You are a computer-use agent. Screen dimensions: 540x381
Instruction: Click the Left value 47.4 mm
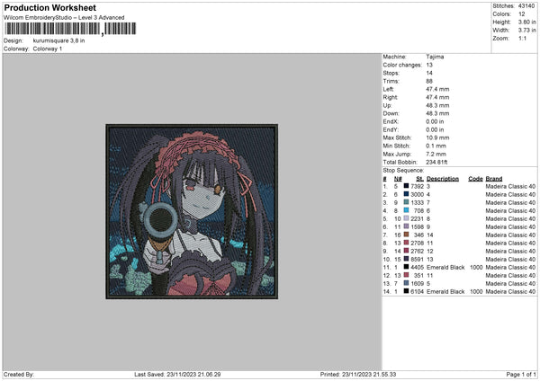point(437,89)
